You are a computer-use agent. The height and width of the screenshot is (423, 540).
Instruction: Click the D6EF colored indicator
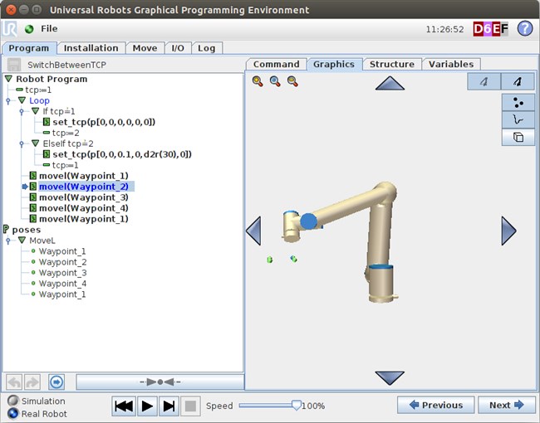click(x=490, y=29)
